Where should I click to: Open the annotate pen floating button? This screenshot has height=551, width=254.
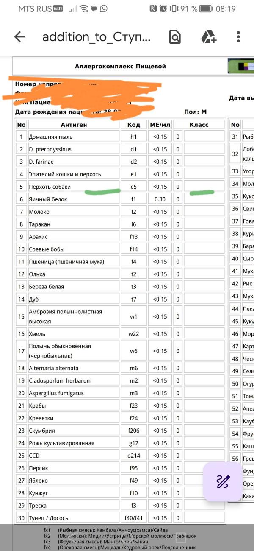click(x=223, y=481)
